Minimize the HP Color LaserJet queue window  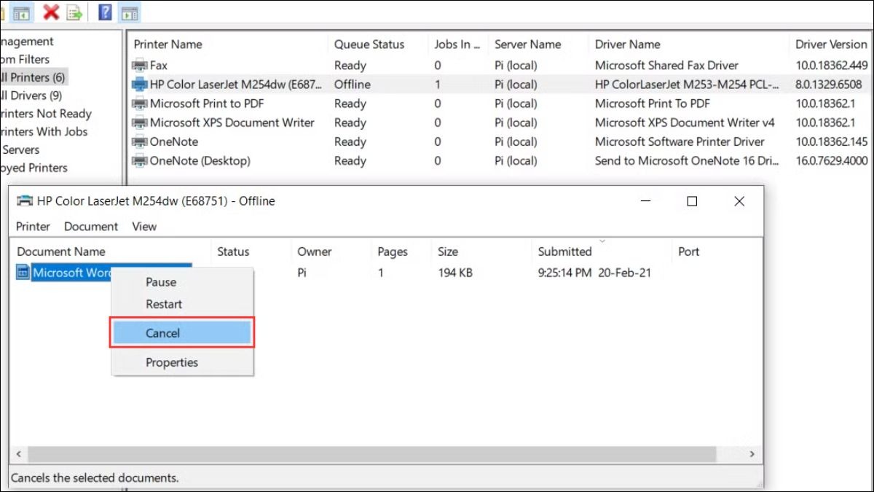tap(645, 201)
